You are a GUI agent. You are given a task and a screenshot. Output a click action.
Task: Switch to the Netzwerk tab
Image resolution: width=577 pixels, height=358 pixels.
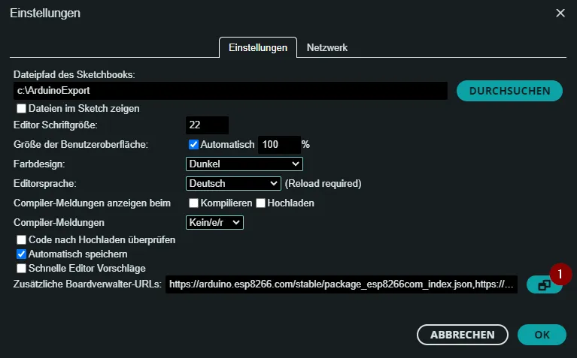coord(326,47)
